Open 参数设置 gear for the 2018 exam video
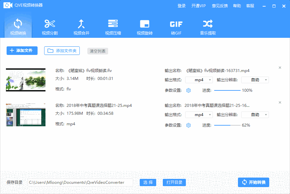The image size is (290, 194). 188,125
